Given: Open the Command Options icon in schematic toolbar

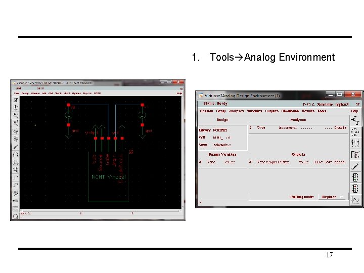Looking at the screenshot, I should 16,208.
